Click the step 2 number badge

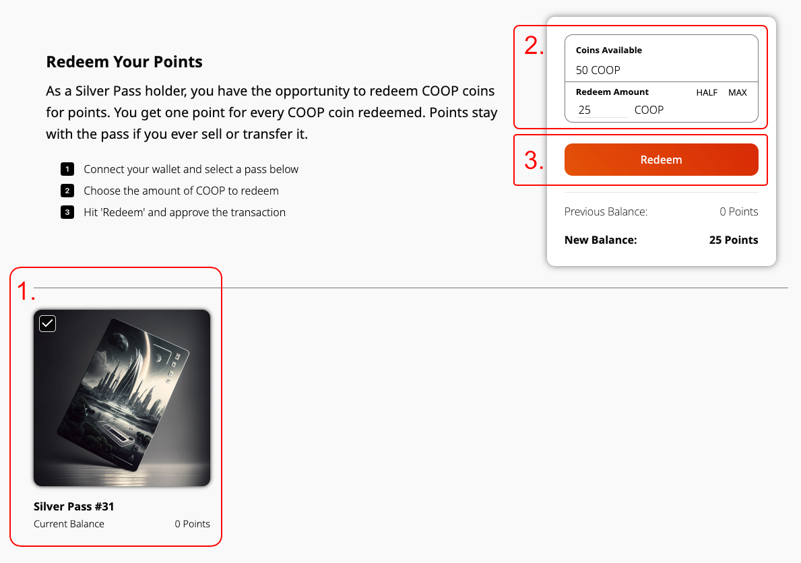tap(67, 191)
